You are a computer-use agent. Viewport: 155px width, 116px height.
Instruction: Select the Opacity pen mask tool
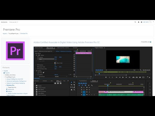(x=44, y=72)
